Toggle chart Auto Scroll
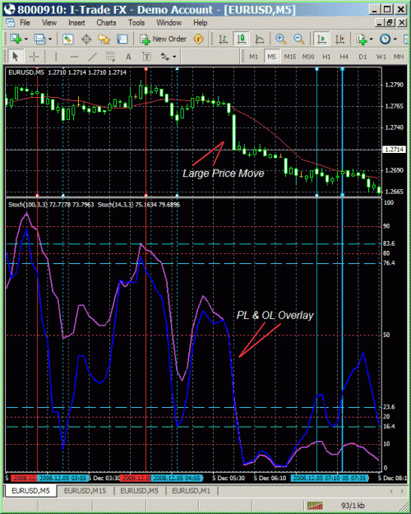 point(321,39)
